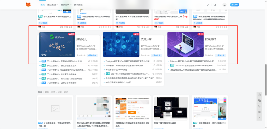Open the Thinkphp聊天室 entry in the 程序源码 list

[193, 61]
